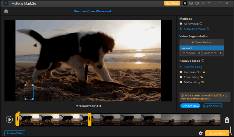Choose Gaussian Blur remove mode
Screen dimensions: 234x137
coord(181,72)
